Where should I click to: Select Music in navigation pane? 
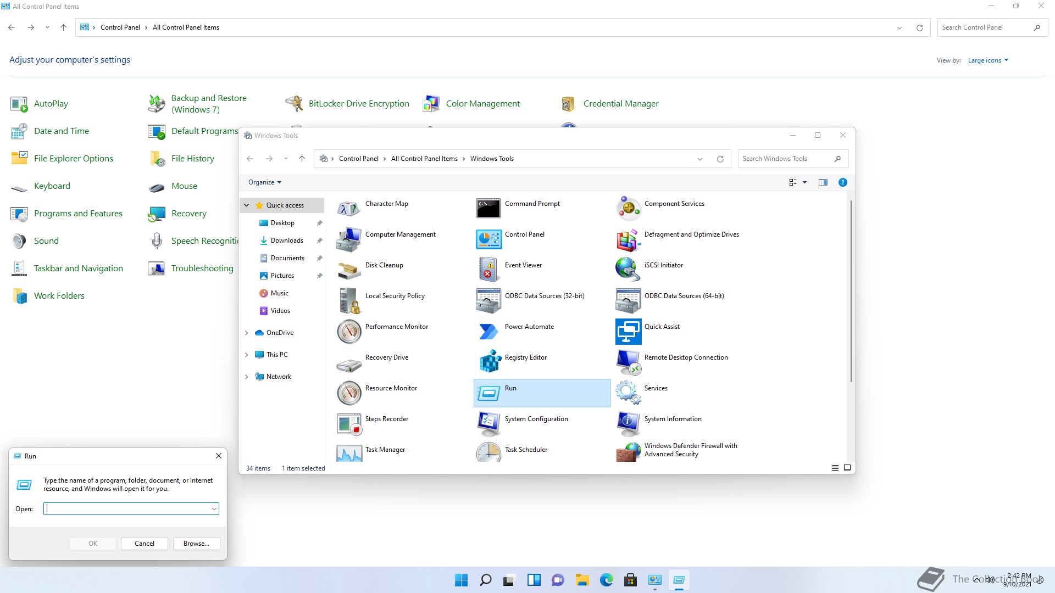pyautogui.click(x=280, y=293)
